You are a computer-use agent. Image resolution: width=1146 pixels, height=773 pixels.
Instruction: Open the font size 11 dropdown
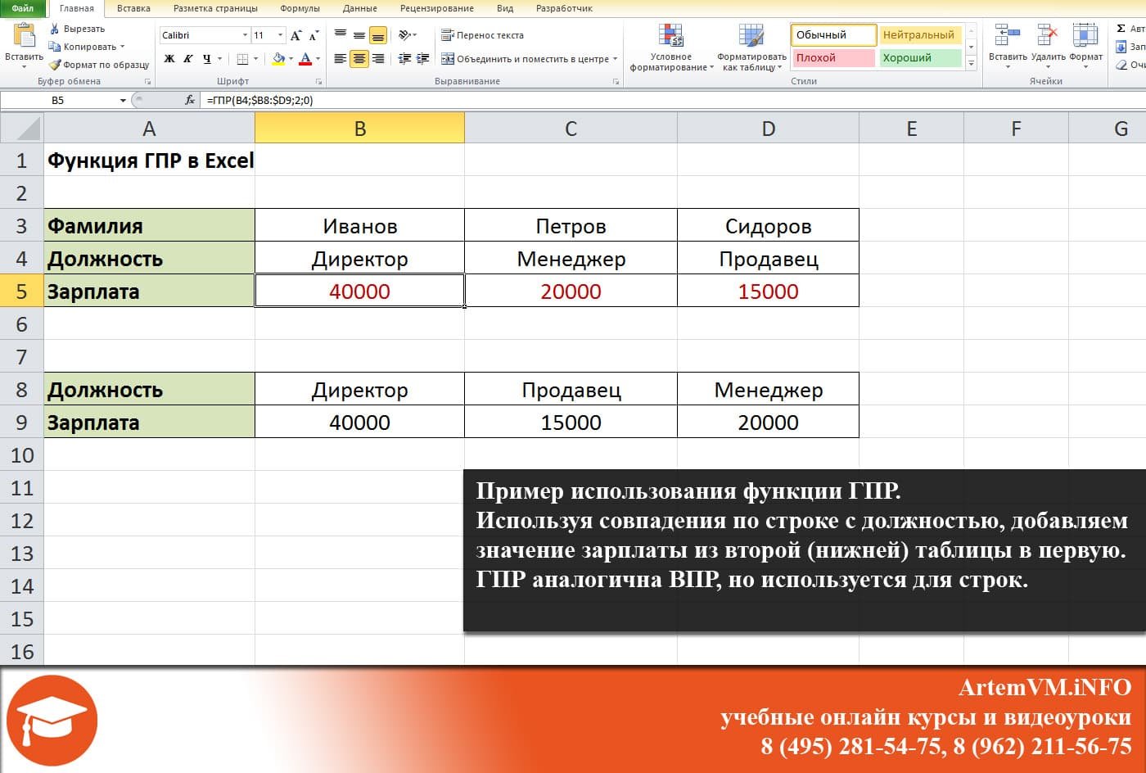pyautogui.click(x=281, y=35)
